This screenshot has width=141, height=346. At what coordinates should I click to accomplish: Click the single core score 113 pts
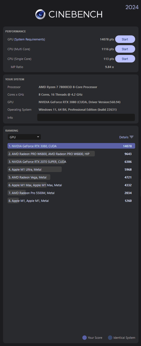(108, 59)
